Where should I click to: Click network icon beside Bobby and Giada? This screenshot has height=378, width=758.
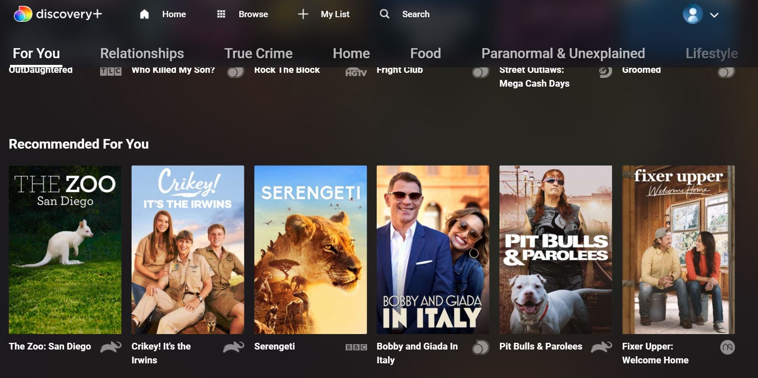pyautogui.click(x=481, y=347)
